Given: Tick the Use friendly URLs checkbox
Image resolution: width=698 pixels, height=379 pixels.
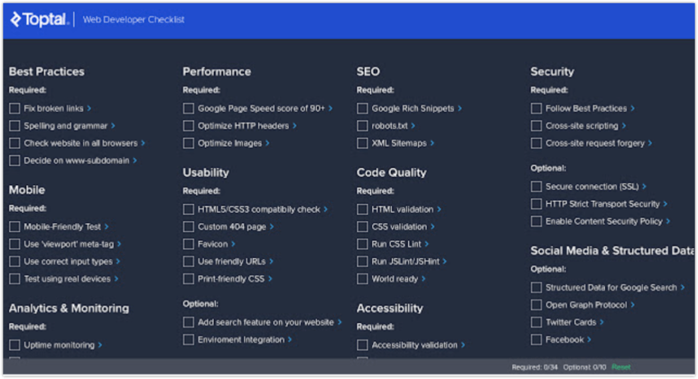Looking at the screenshot, I should pos(188,262).
